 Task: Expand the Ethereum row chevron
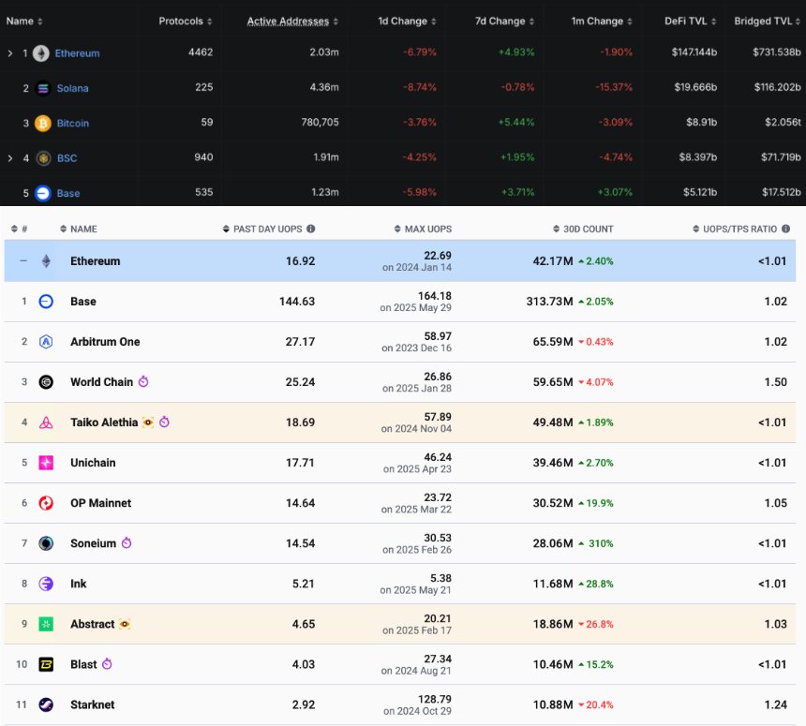coord(9,52)
